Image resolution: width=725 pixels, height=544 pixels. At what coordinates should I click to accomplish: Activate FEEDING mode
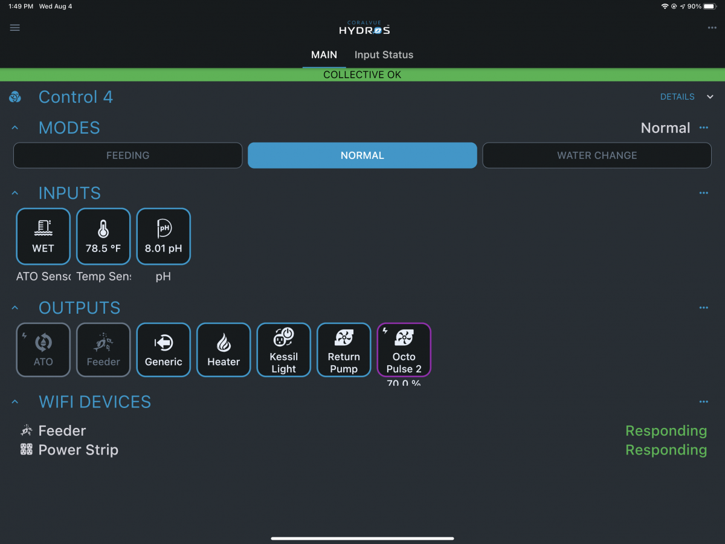click(x=128, y=155)
